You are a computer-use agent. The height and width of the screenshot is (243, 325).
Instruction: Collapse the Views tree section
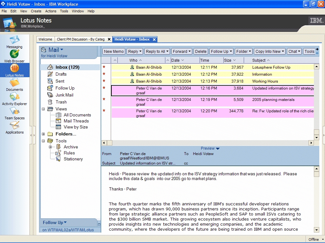(x=43, y=109)
